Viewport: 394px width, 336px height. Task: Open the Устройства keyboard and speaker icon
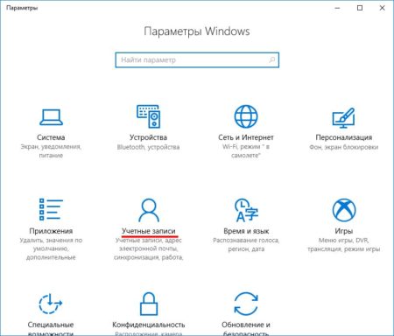pos(148,116)
